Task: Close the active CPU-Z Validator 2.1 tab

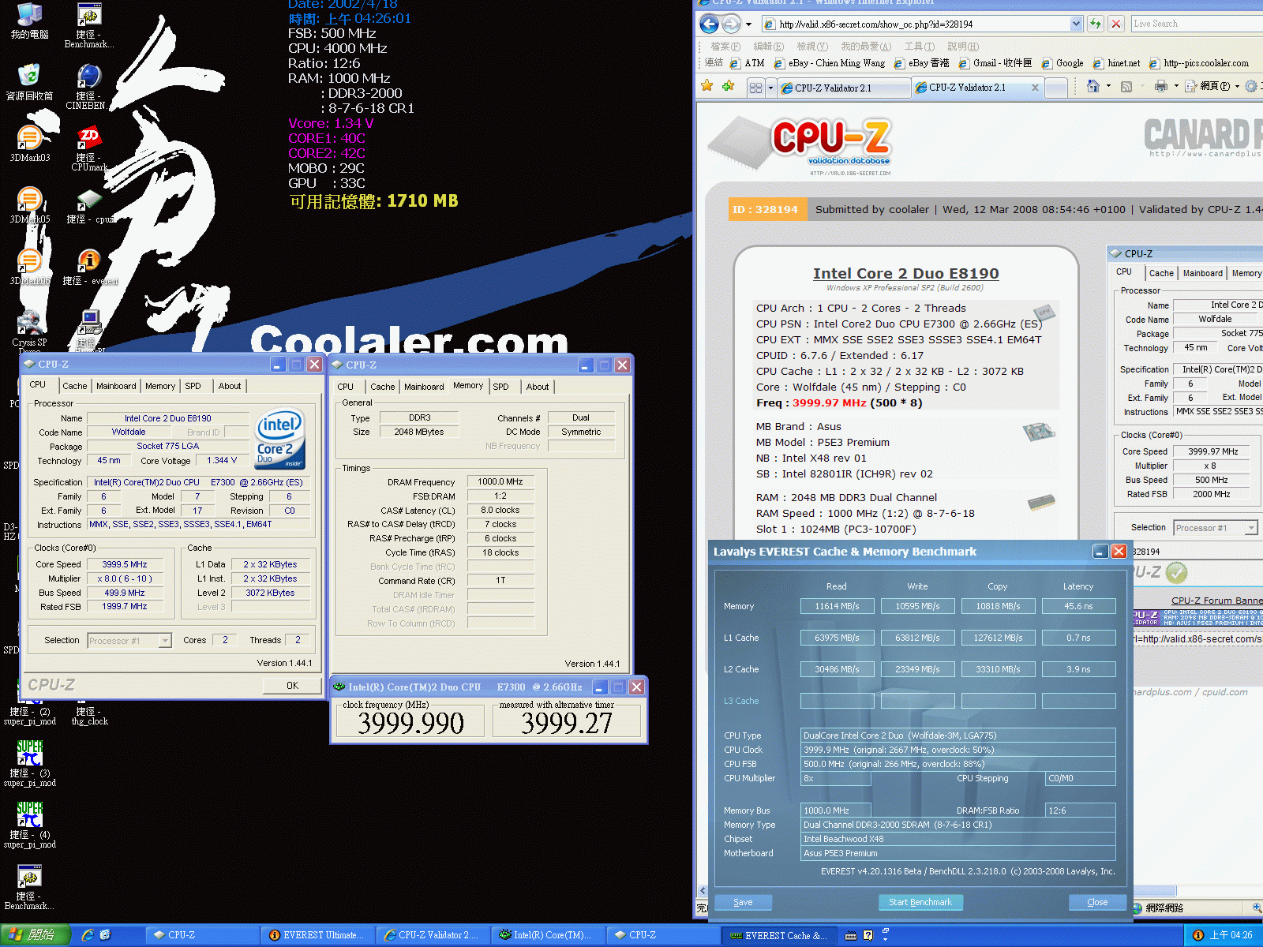Action: point(1035,88)
